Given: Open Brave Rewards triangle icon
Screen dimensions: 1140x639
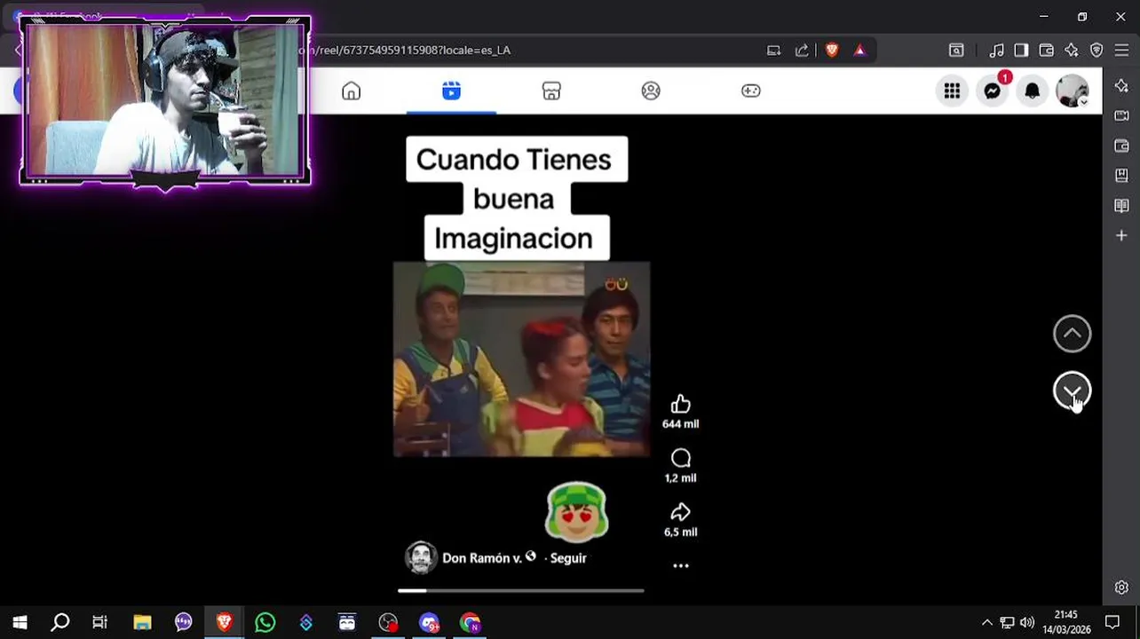Looking at the screenshot, I should (x=859, y=51).
